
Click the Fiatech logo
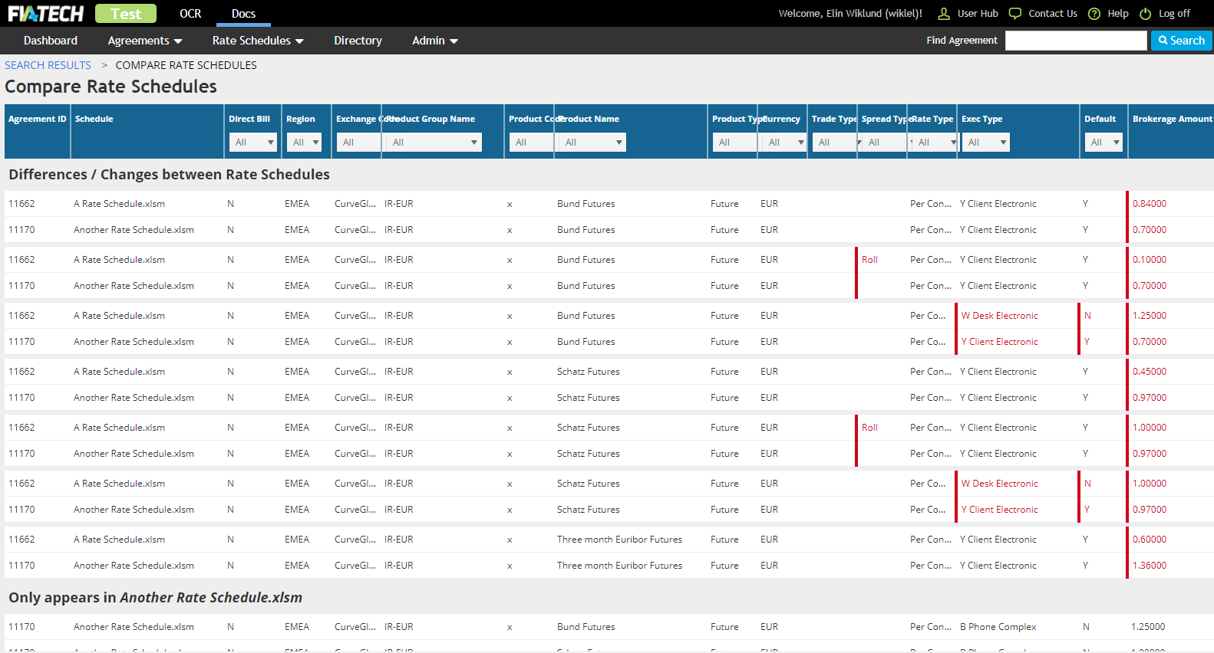click(45, 13)
